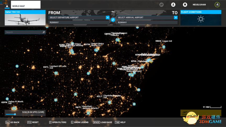Open the friends group icon
226x127 pixels.
[161, 5]
